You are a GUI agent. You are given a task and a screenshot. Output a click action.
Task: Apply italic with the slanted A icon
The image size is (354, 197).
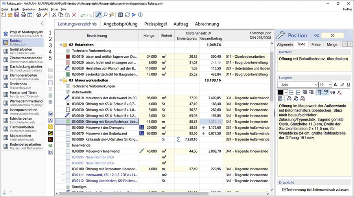pyautogui.click(x=342, y=85)
